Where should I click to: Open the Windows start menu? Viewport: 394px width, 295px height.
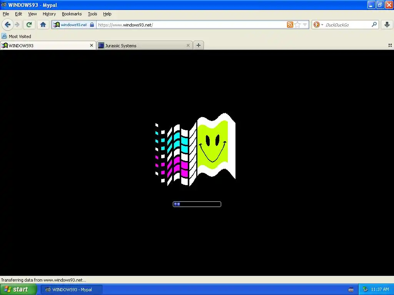tap(18, 289)
